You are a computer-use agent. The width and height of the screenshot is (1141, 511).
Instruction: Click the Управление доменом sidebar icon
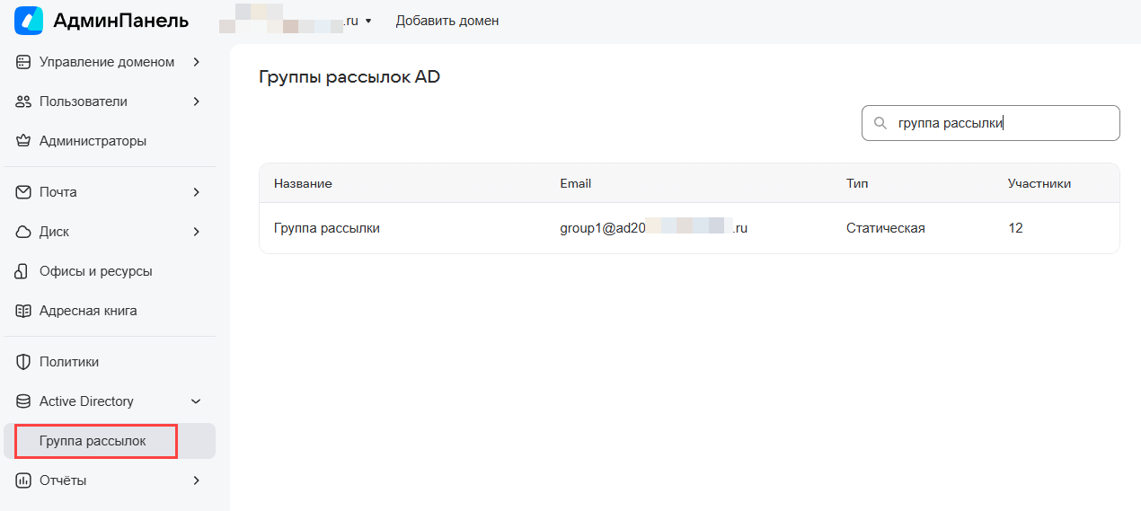pyautogui.click(x=23, y=62)
